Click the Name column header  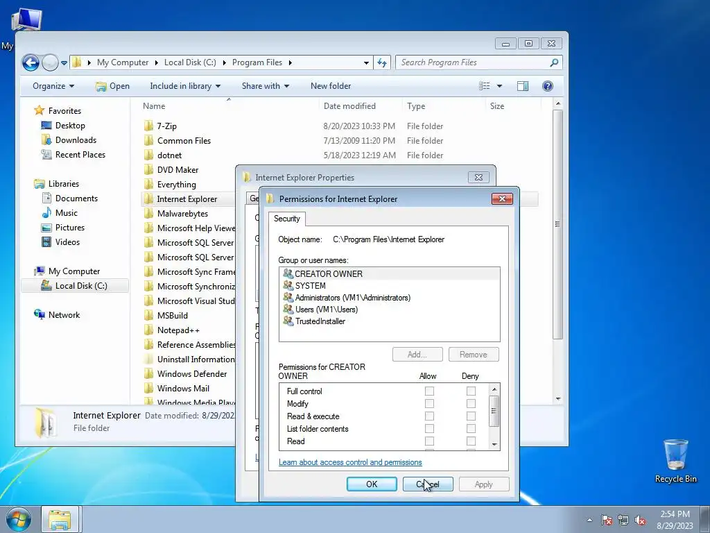(x=154, y=106)
